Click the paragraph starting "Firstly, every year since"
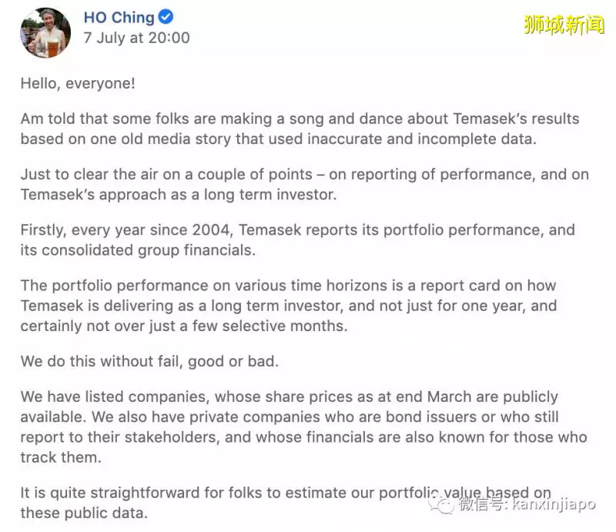The image size is (616, 532). (298, 239)
